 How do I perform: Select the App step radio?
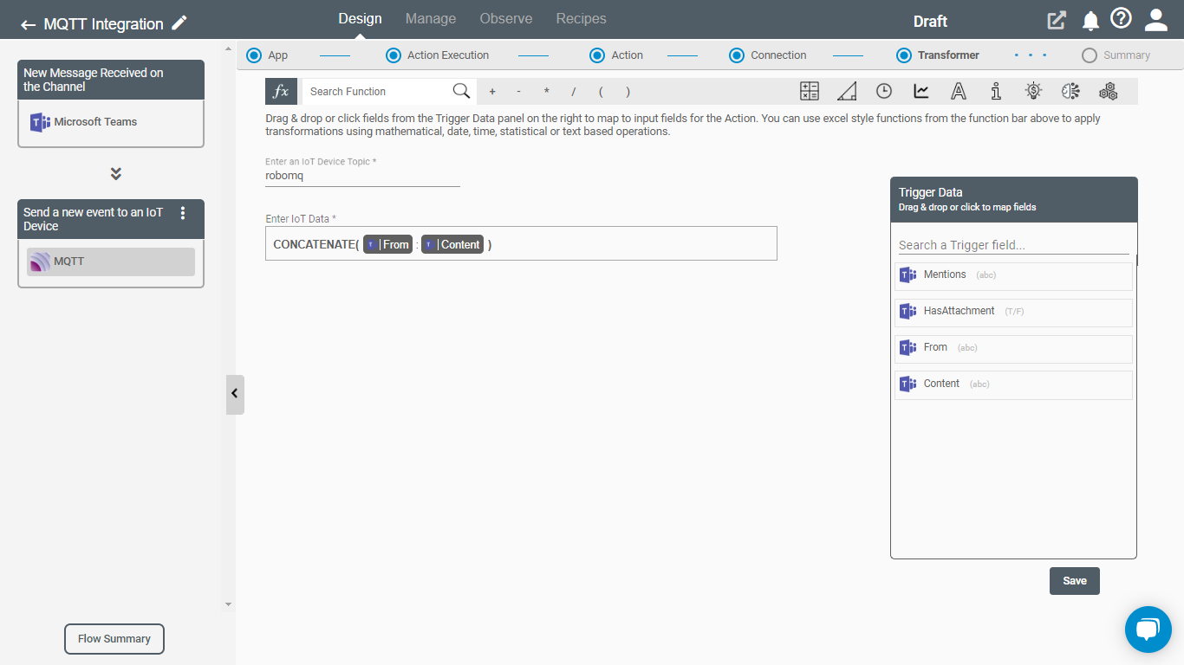click(x=254, y=55)
